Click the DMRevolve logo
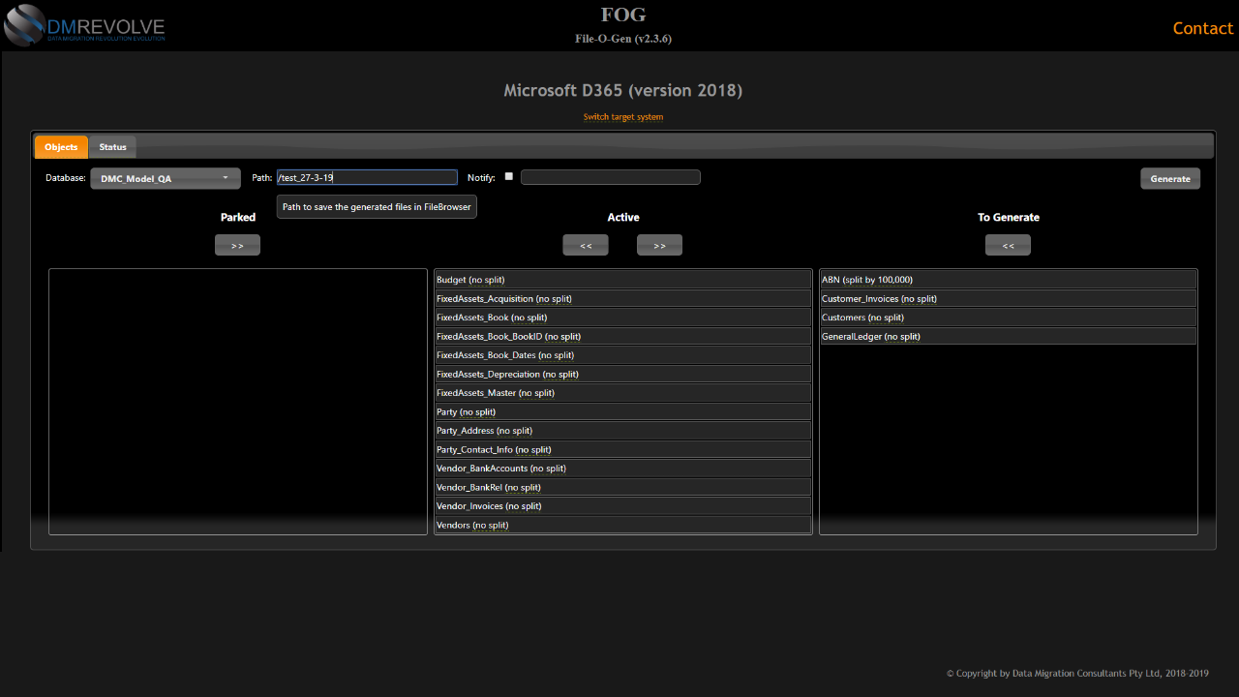 (84, 26)
